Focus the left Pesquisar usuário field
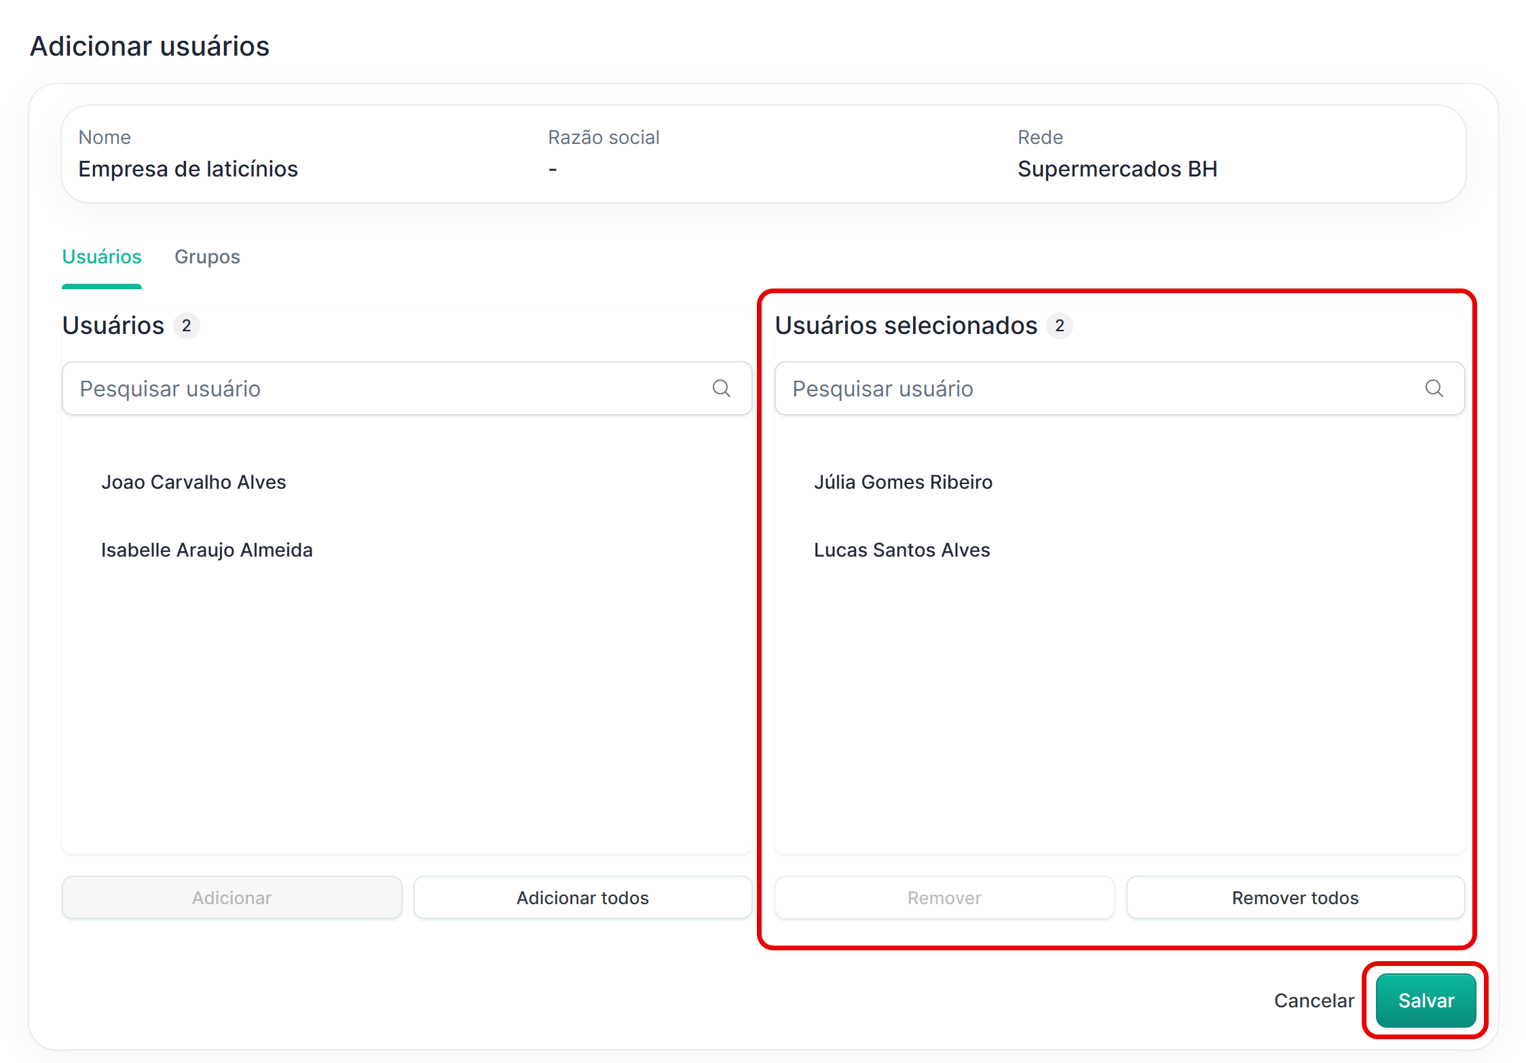 point(387,388)
